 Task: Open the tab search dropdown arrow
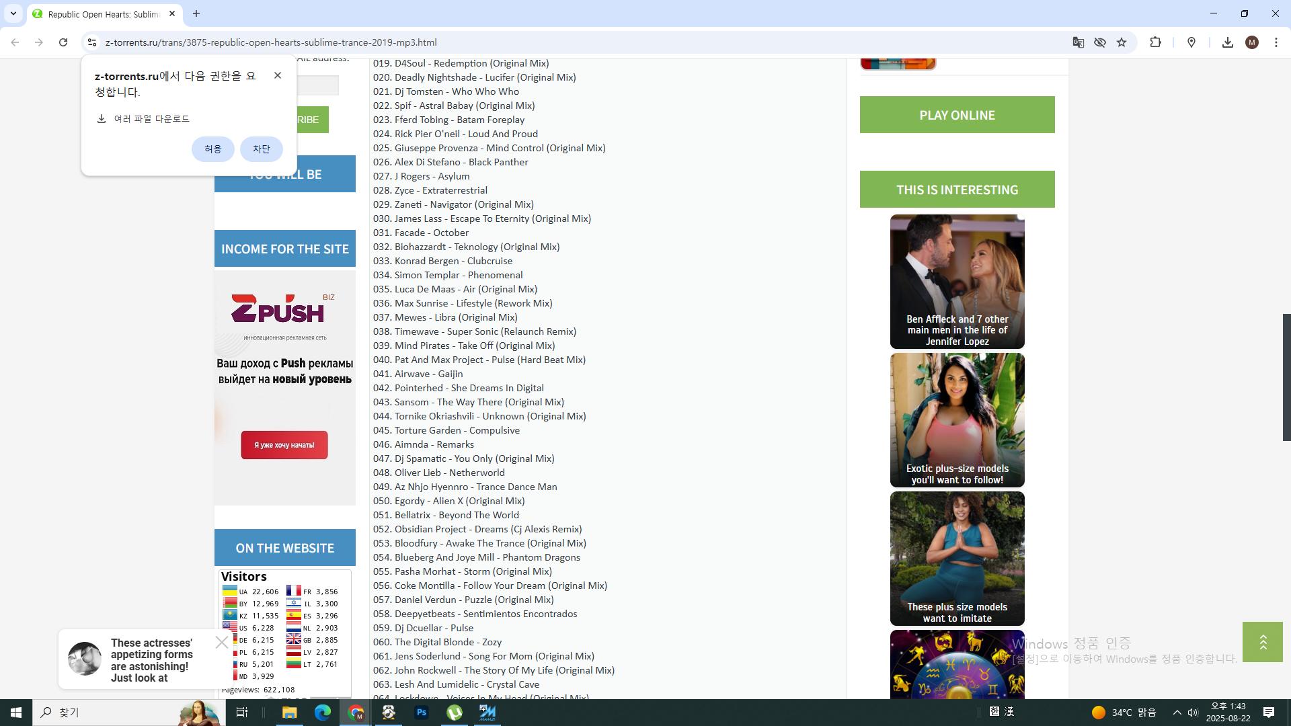tap(13, 13)
